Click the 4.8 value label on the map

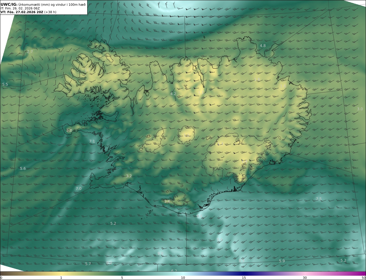pos(263,46)
